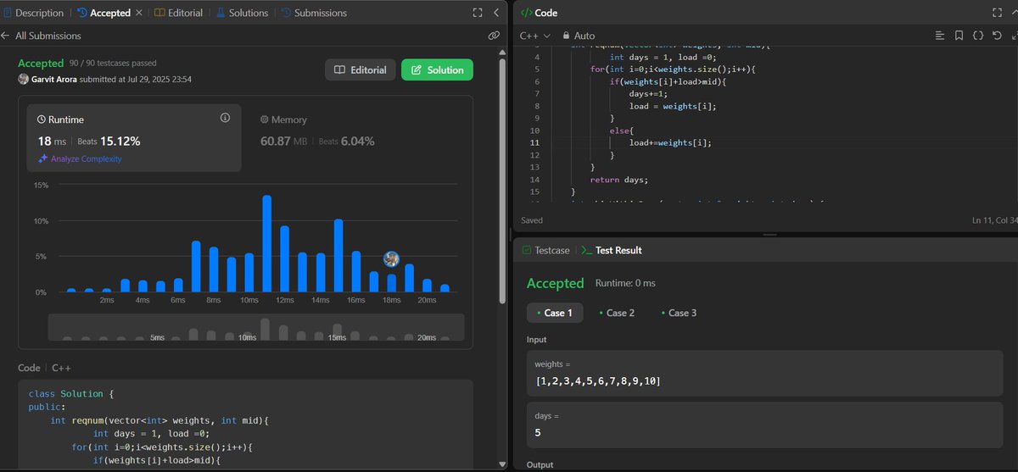Click the Editorial button beside Solution
The width and height of the screenshot is (1018, 472).
point(360,69)
